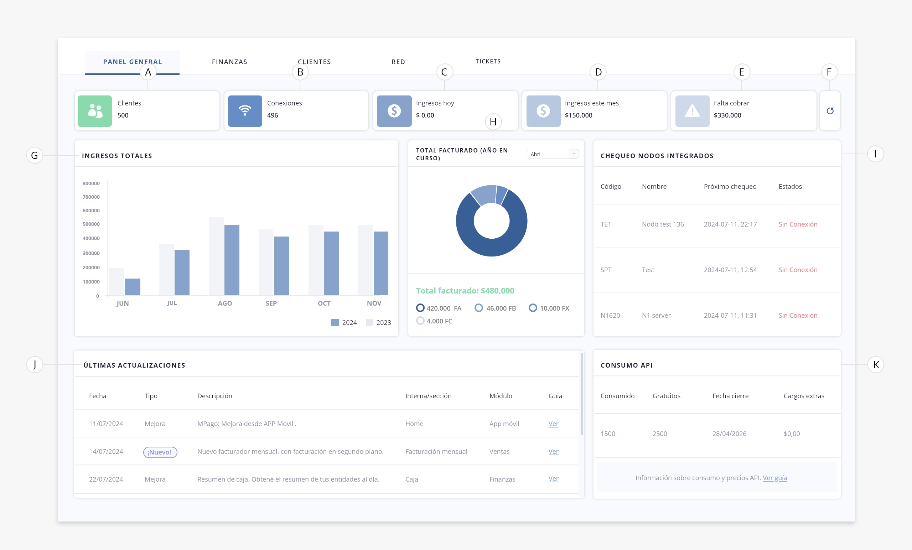Select the 46.000 FB radio option
912x550 pixels.
click(478, 308)
